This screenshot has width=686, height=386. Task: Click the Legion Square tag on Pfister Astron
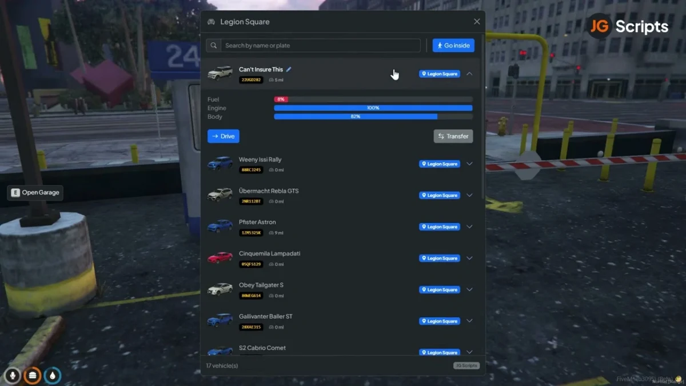[440, 226]
